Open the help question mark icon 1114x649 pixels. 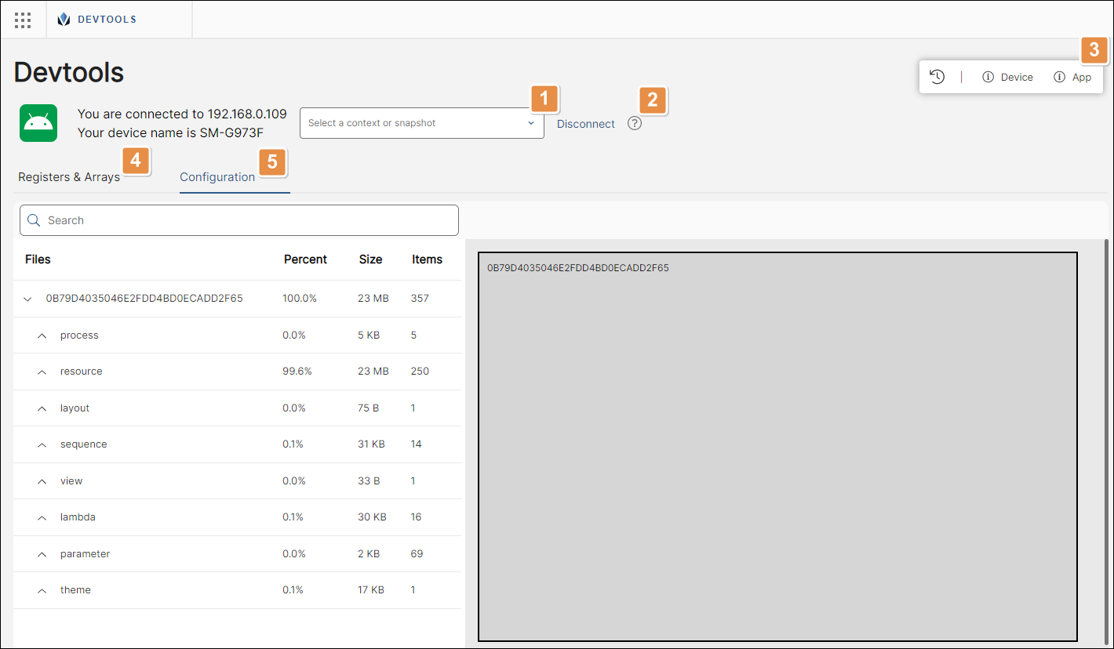pos(634,123)
